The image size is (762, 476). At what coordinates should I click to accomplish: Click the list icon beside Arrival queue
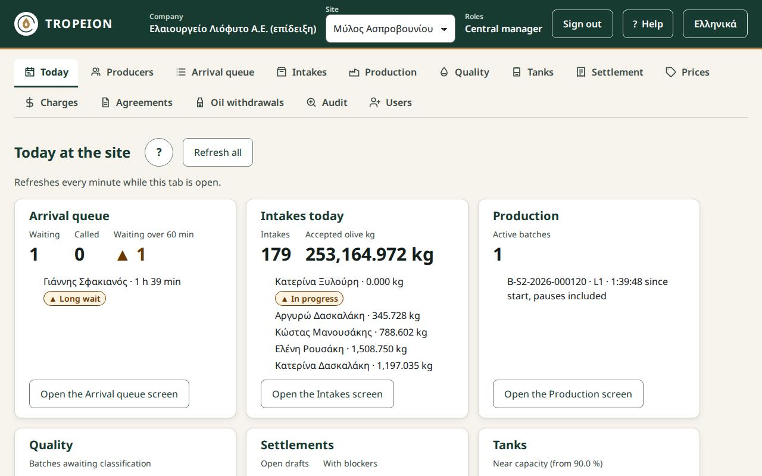pyautogui.click(x=181, y=72)
